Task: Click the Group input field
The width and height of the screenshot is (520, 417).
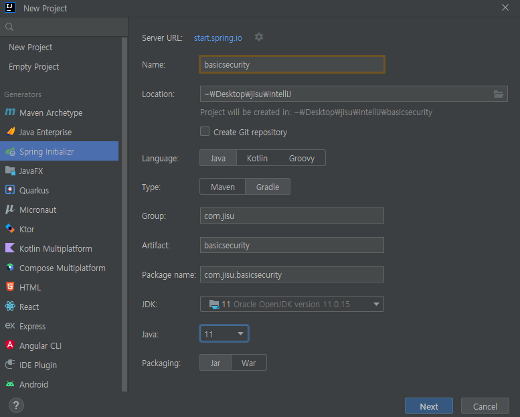Action: coord(292,216)
